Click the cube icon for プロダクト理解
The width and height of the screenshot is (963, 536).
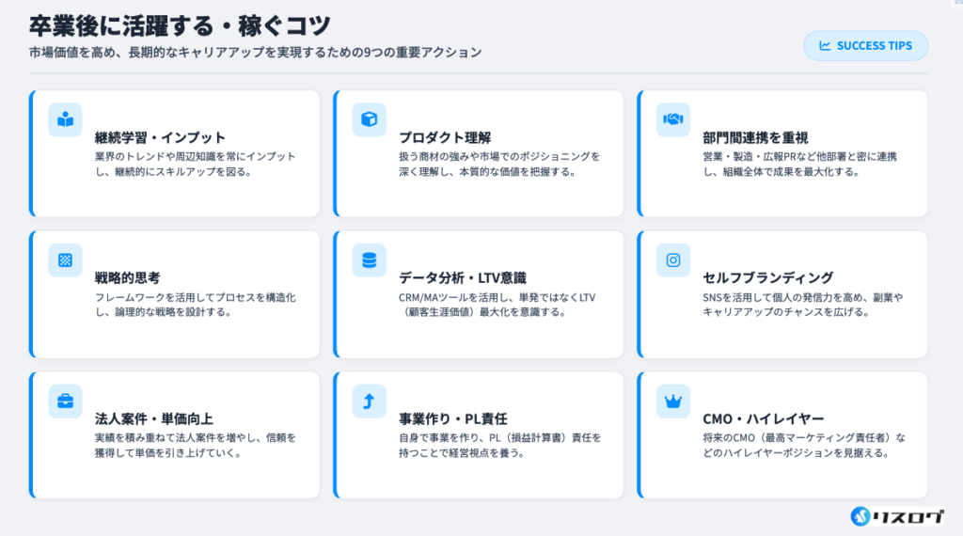point(369,119)
